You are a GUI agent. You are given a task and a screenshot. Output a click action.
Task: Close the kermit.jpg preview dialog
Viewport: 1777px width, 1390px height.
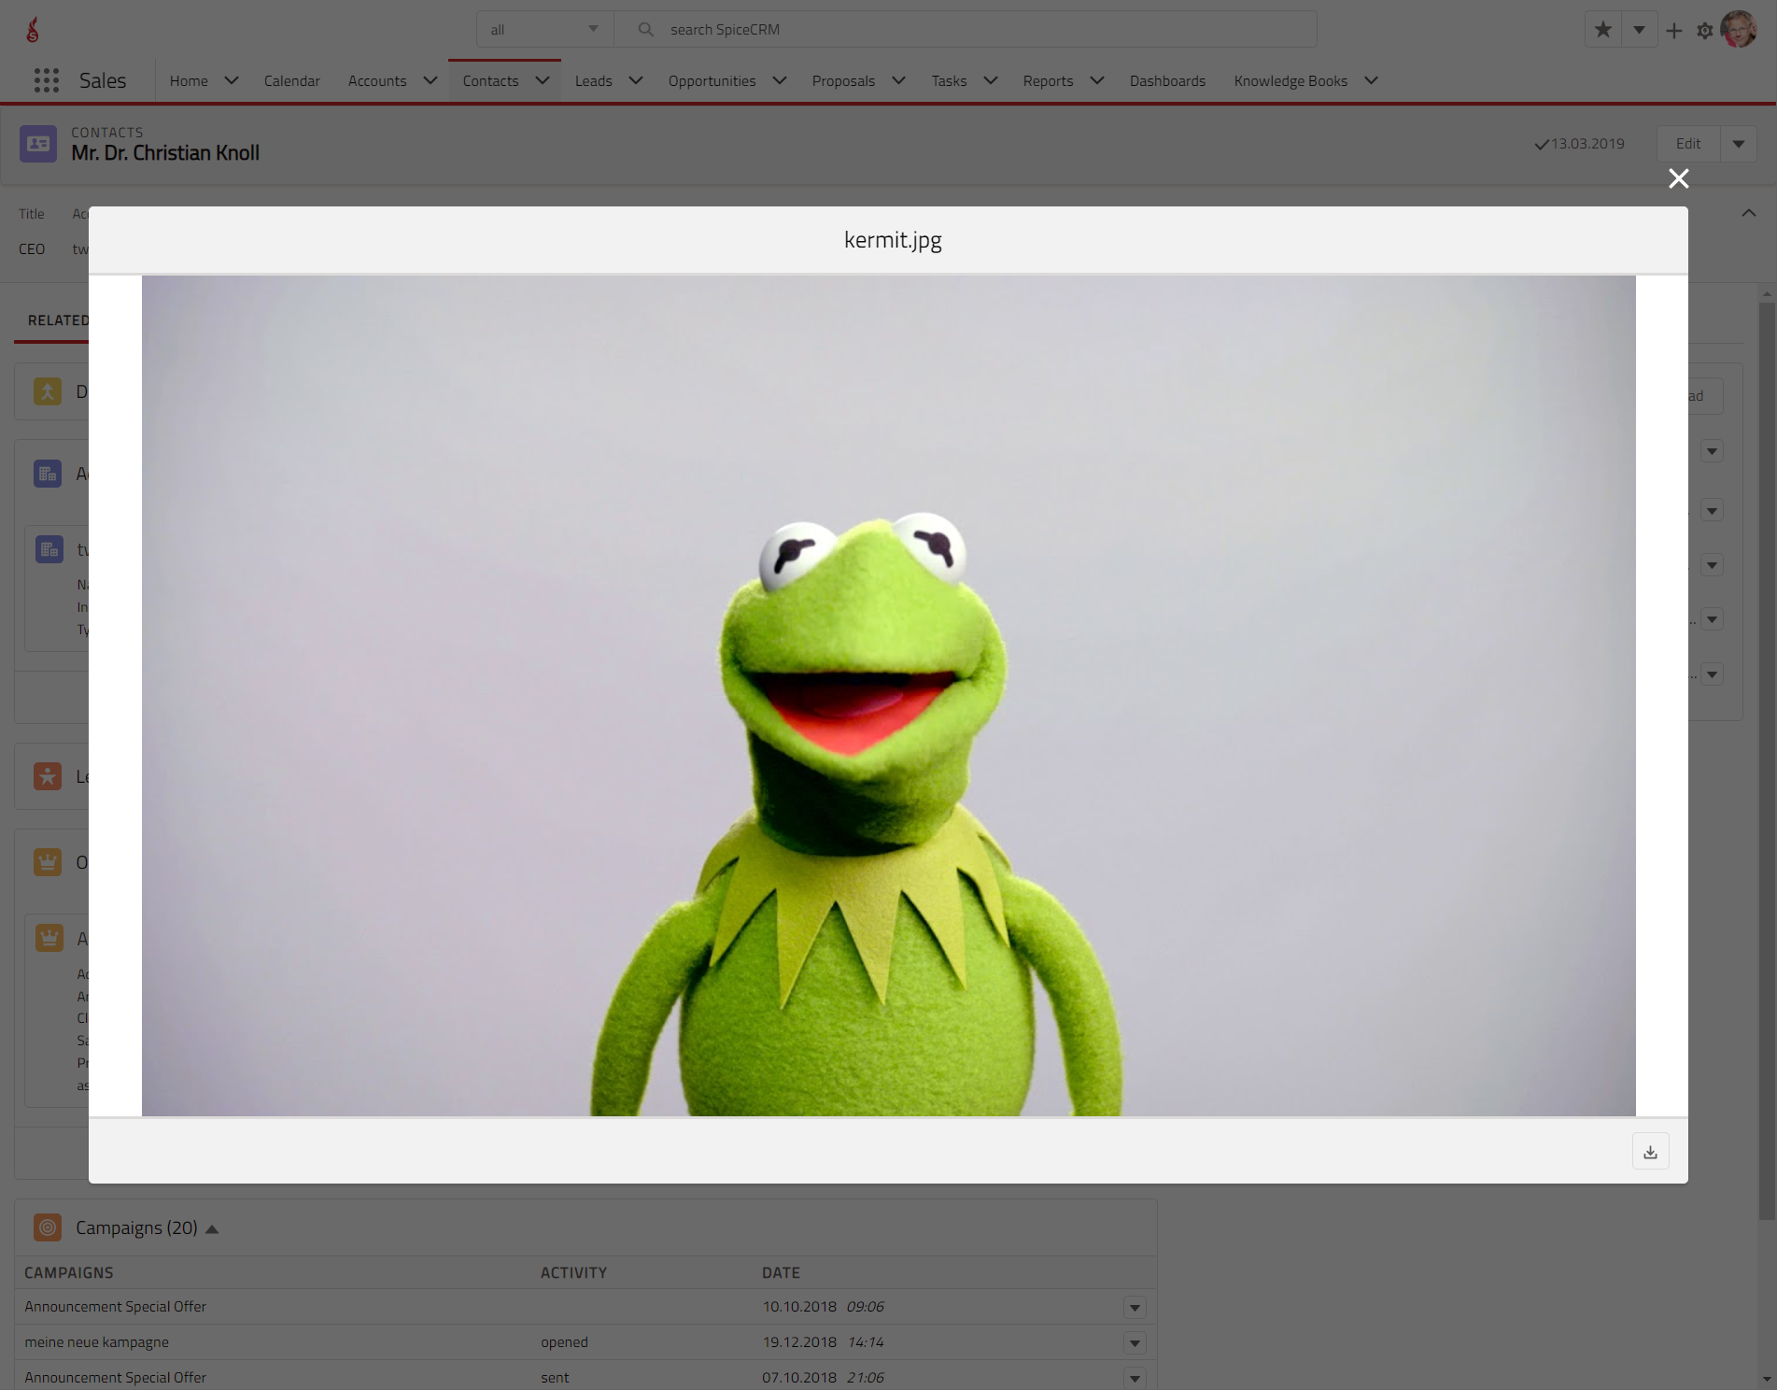(1678, 178)
